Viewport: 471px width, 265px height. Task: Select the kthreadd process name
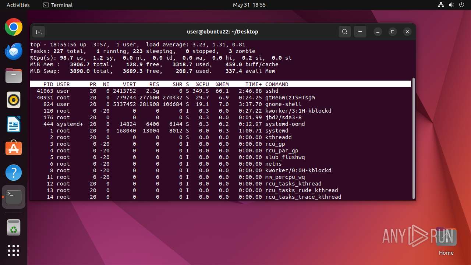click(279, 137)
